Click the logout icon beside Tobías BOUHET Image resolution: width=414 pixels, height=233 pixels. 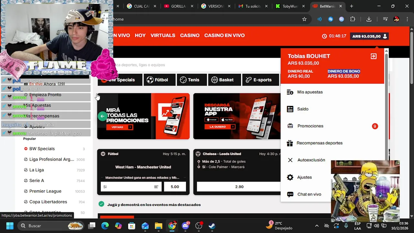coord(374,56)
